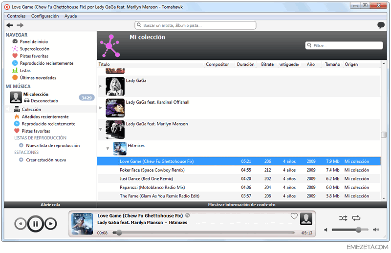Click the now playing album cover
The width and height of the screenshot is (391, 253).
(x=82, y=224)
